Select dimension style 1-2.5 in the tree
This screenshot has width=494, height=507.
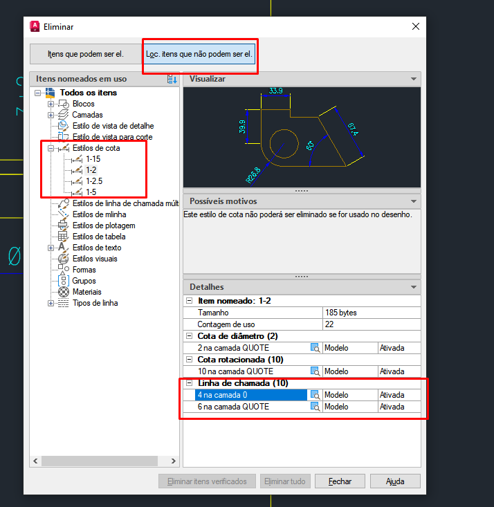(94, 181)
